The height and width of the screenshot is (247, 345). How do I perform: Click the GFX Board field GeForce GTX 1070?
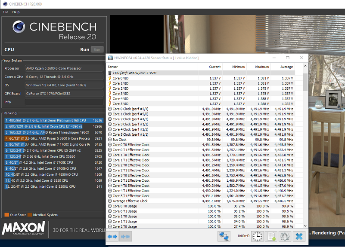[x=64, y=94]
